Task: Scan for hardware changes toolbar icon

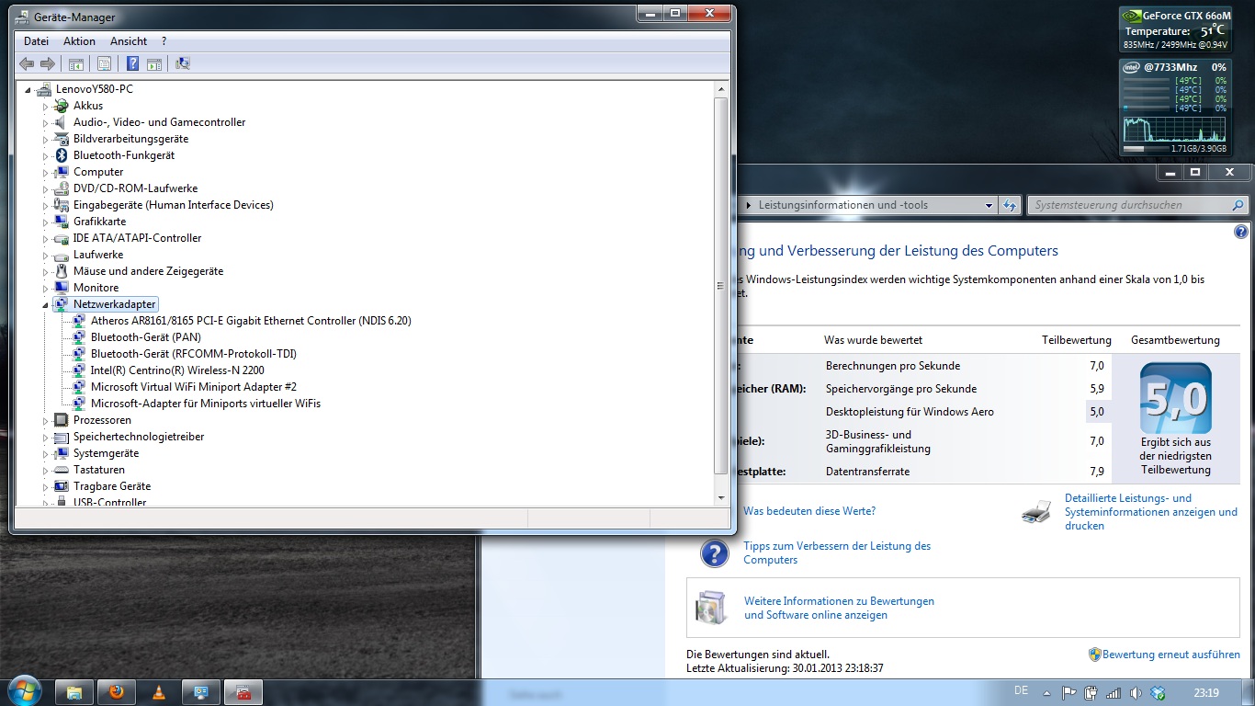Action: pyautogui.click(x=183, y=63)
